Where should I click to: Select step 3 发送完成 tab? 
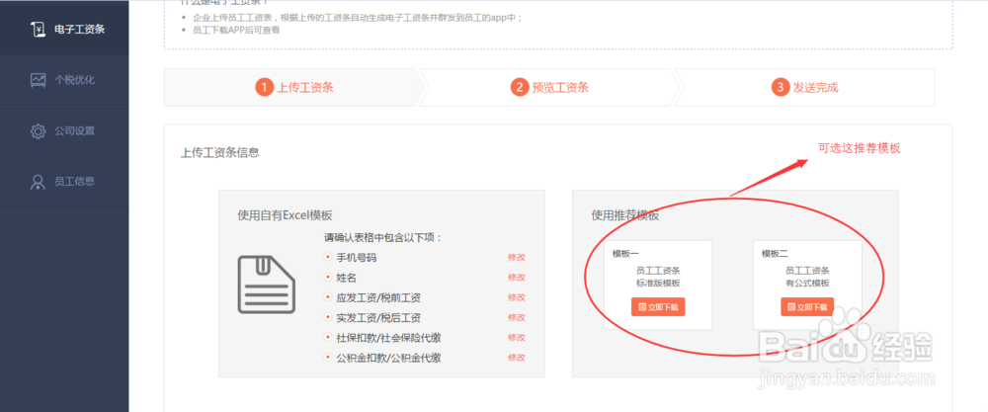tap(804, 88)
